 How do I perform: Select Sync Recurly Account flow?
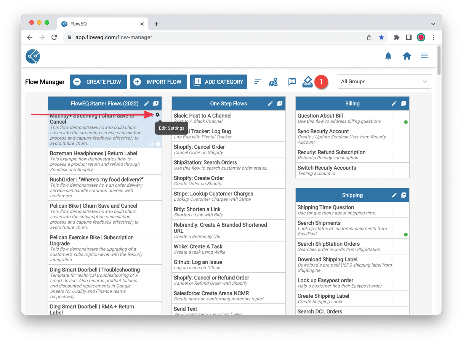pyautogui.click(x=352, y=137)
